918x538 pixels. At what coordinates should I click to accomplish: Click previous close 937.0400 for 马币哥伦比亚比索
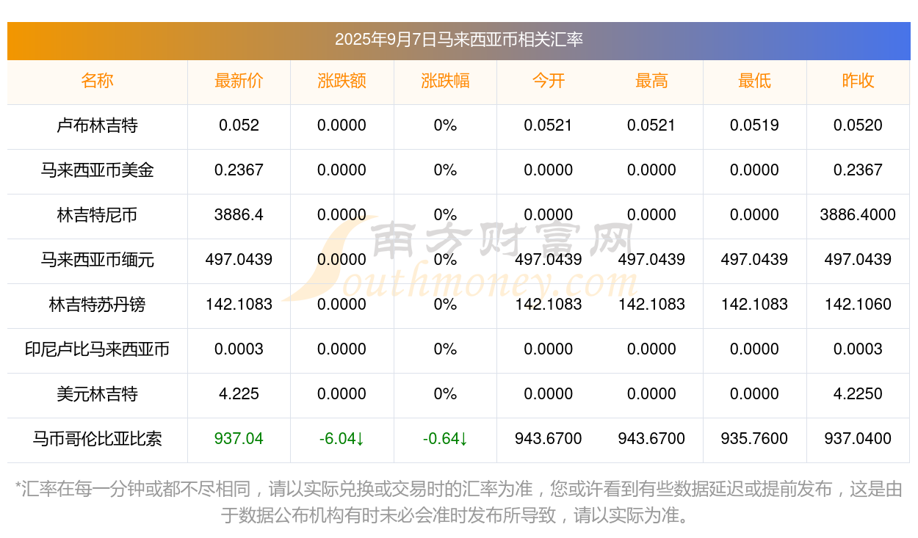point(858,439)
